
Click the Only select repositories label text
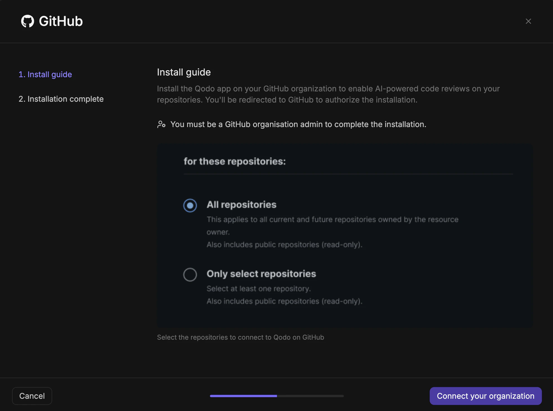pos(261,274)
